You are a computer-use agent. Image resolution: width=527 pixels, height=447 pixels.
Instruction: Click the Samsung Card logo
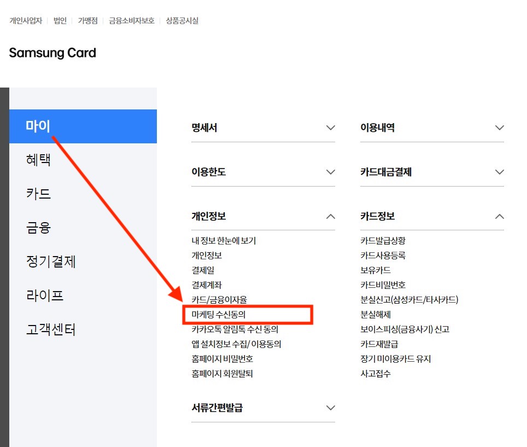[x=52, y=53]
